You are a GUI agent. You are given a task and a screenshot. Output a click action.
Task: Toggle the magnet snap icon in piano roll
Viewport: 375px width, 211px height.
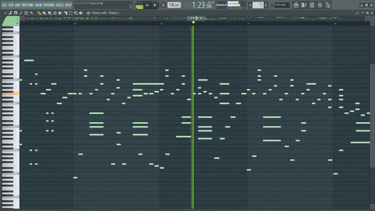pyautogui.click(x=16, y=13)
